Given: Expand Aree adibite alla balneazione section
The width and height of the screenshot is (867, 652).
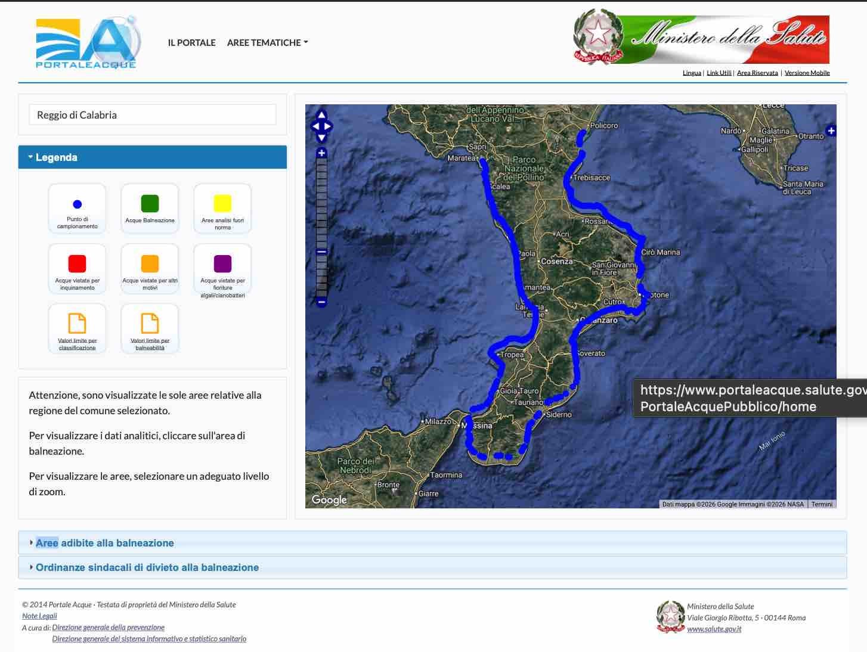Looking at the screenshot, I should tap(432, 543).
